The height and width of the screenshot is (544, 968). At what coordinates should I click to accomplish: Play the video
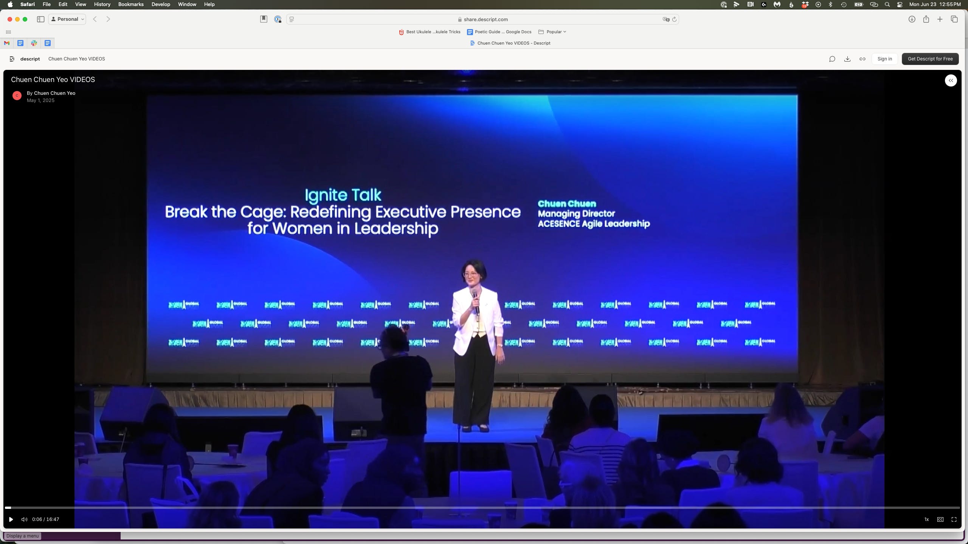pos(11,519)
